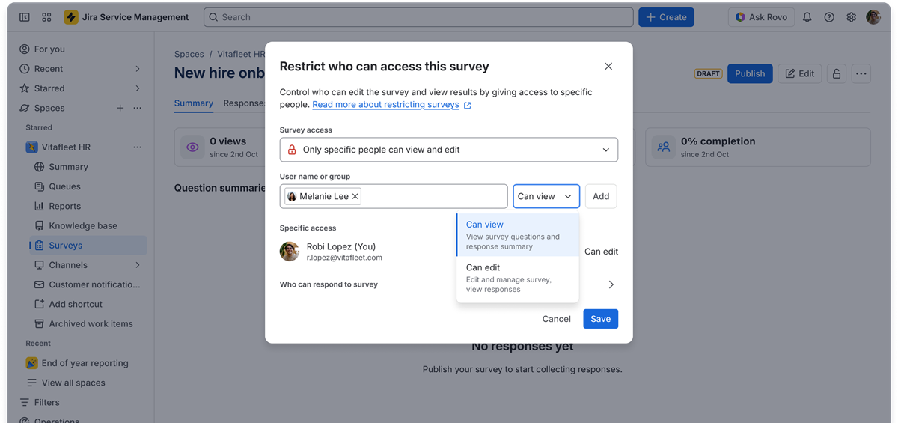The image size is (898, 423).
Task: Click the Add button
Action: click(x=601, y=196)
